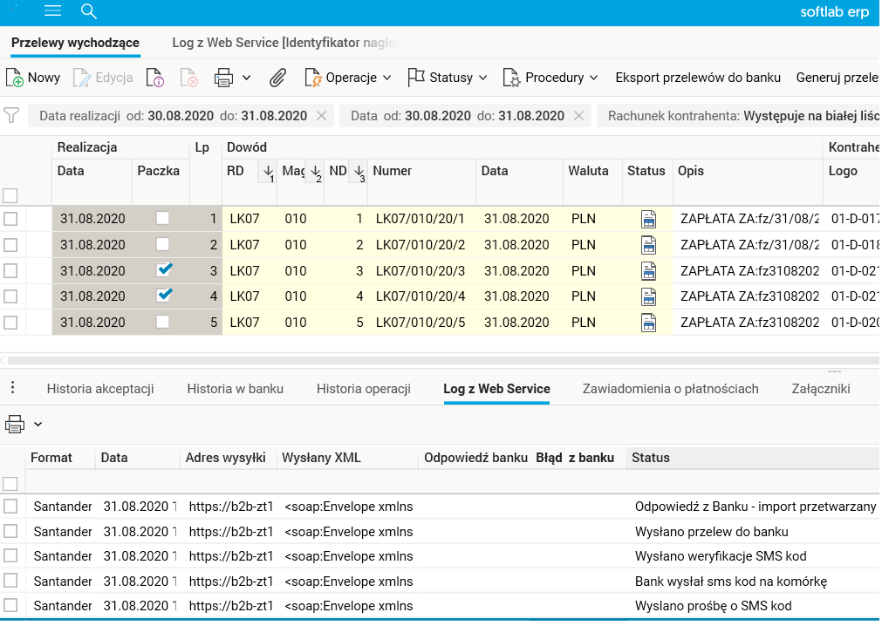Viewport: 882px width, 626px height.
Task: Select row checkbox for transfer LK07/010/20/5
Action: click(10, 323)
